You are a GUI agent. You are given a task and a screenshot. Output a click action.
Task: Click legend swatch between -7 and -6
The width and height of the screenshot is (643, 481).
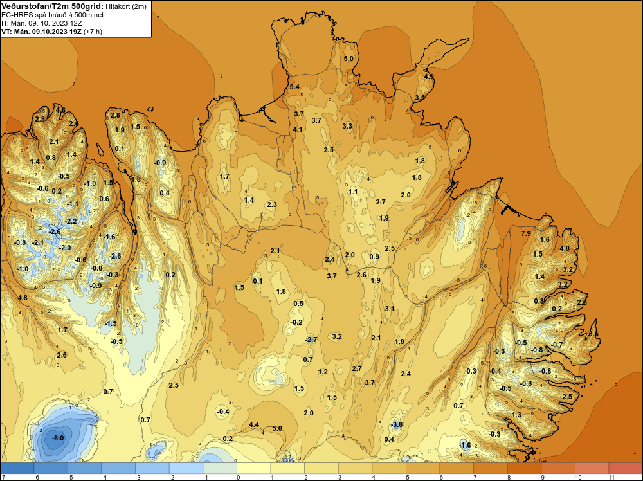(17, 468)
